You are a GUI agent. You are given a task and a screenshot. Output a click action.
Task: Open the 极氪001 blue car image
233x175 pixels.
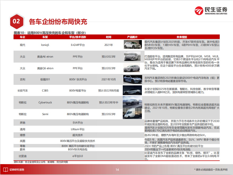pos(133,79)
